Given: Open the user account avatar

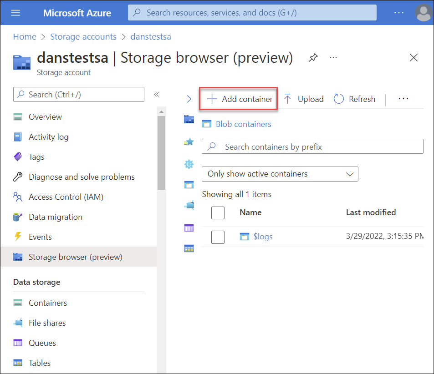Looking at the screenshot, I should tap(423, 13).
